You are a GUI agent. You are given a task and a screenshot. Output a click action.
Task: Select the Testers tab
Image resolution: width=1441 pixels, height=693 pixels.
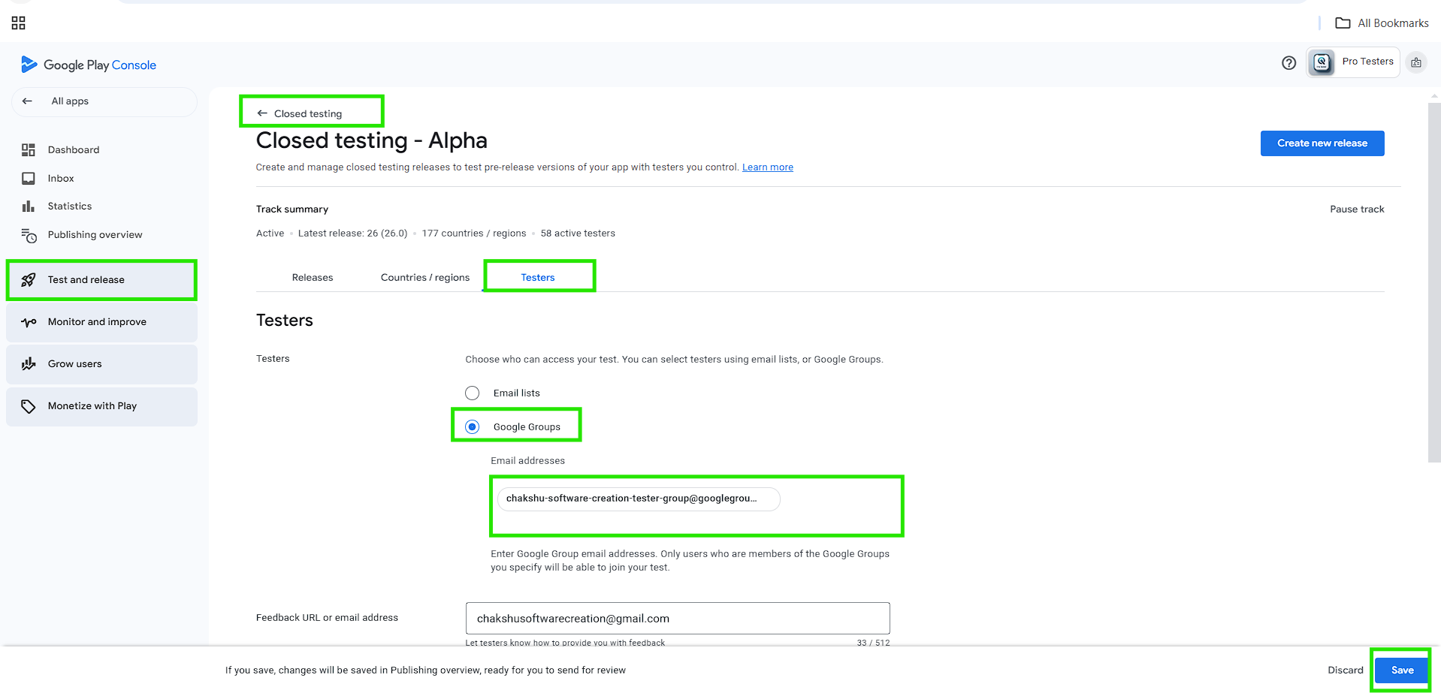coord(538,278)
